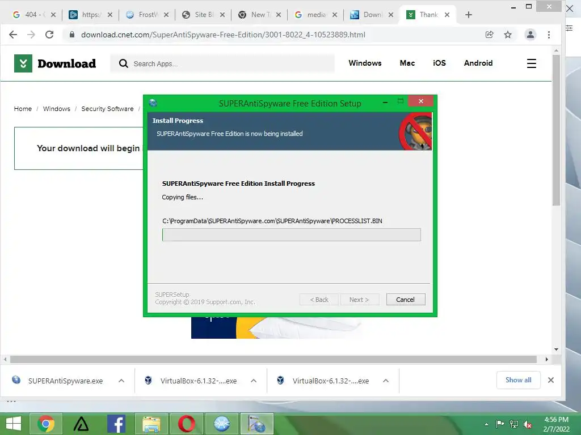Screen dimensions: 581x435
Task: Click the setup window title icon
Action: (153, 103)
